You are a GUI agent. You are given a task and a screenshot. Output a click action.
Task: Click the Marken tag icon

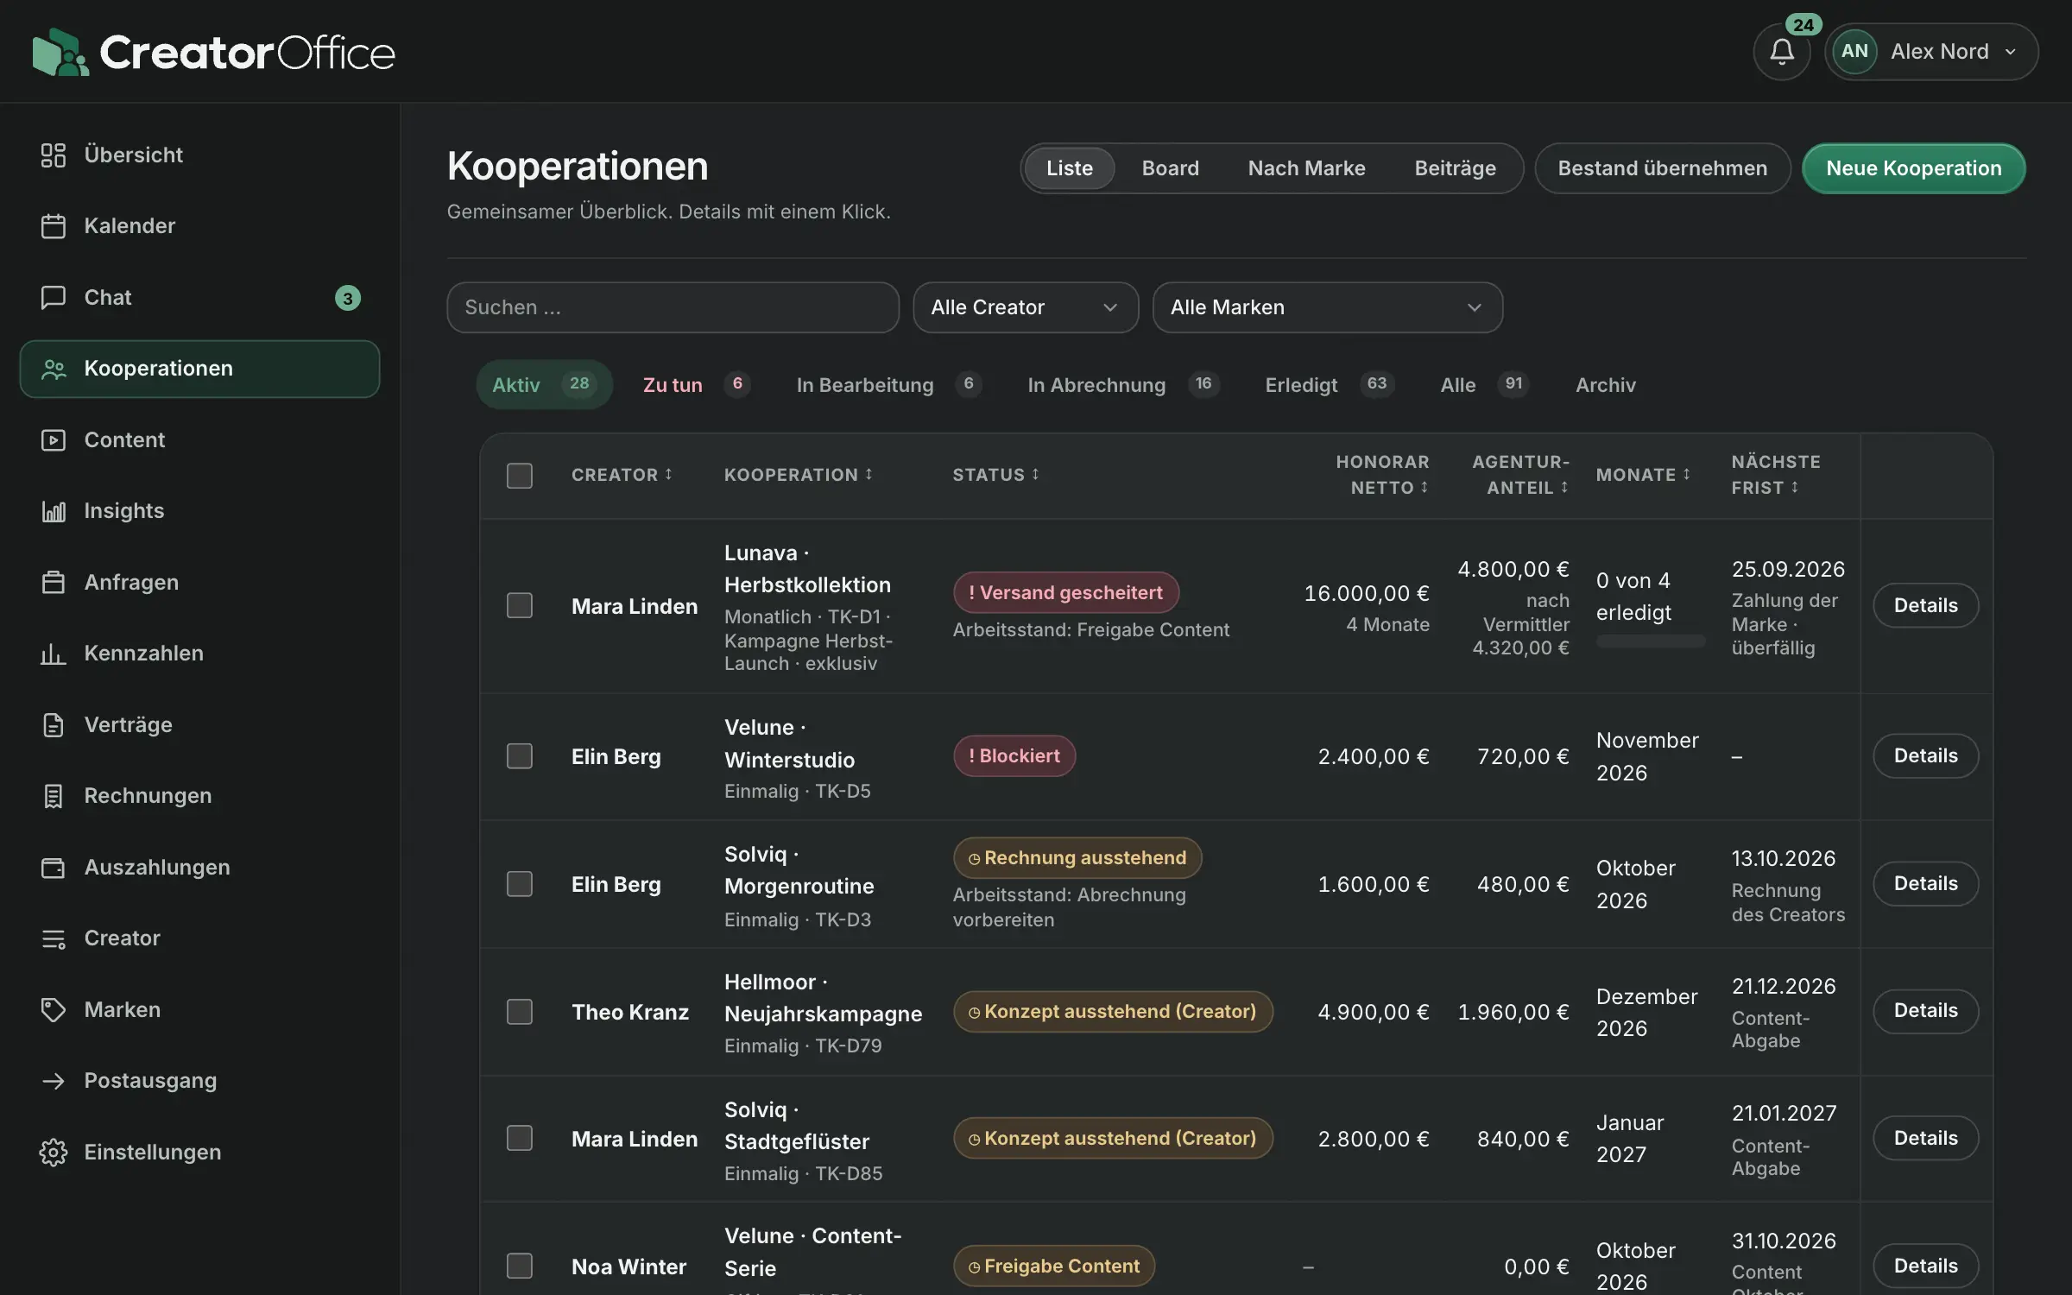(x=54, y=1010)
